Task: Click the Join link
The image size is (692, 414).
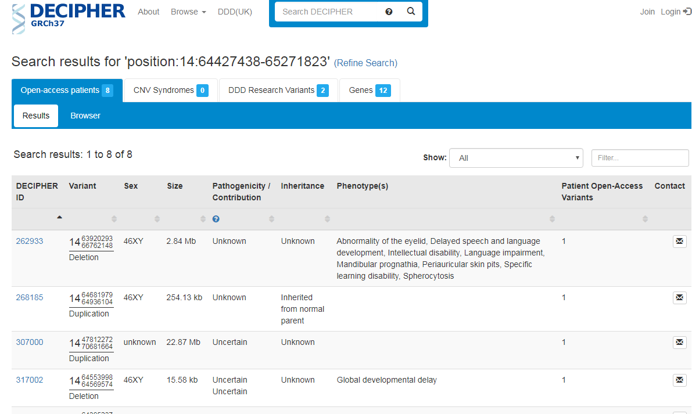Action: (647, 12)
